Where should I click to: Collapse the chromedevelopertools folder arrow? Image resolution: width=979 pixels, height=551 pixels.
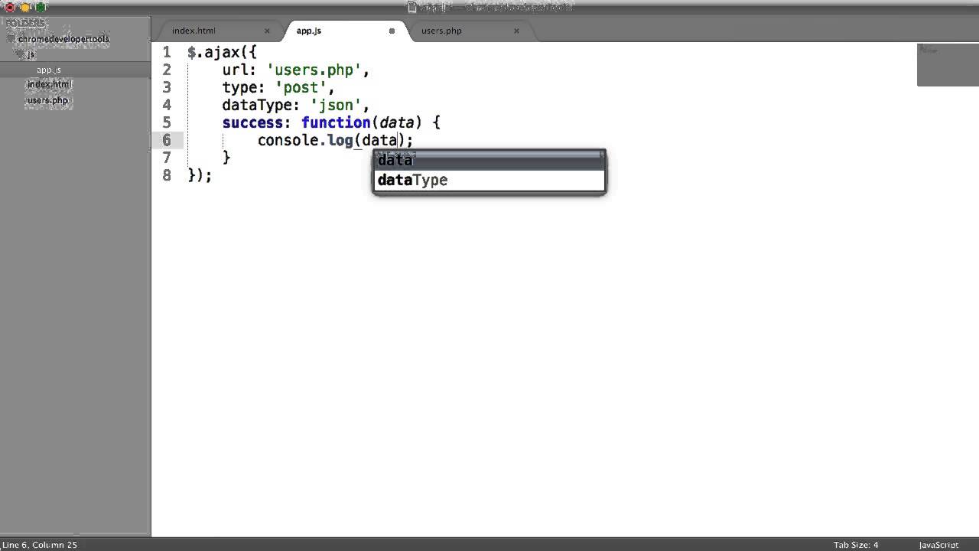pos(11,39)
